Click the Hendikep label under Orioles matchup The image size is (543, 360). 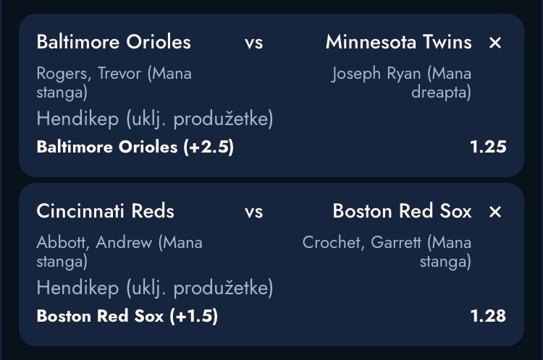[x=155, y=119]
